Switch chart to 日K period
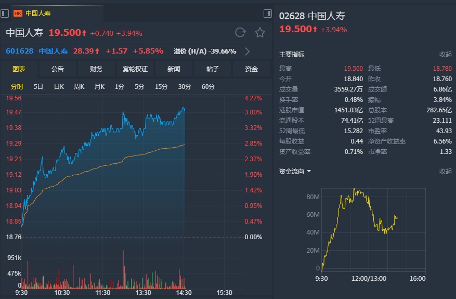This screenshot has width=456, height=299. pos(59,86)
